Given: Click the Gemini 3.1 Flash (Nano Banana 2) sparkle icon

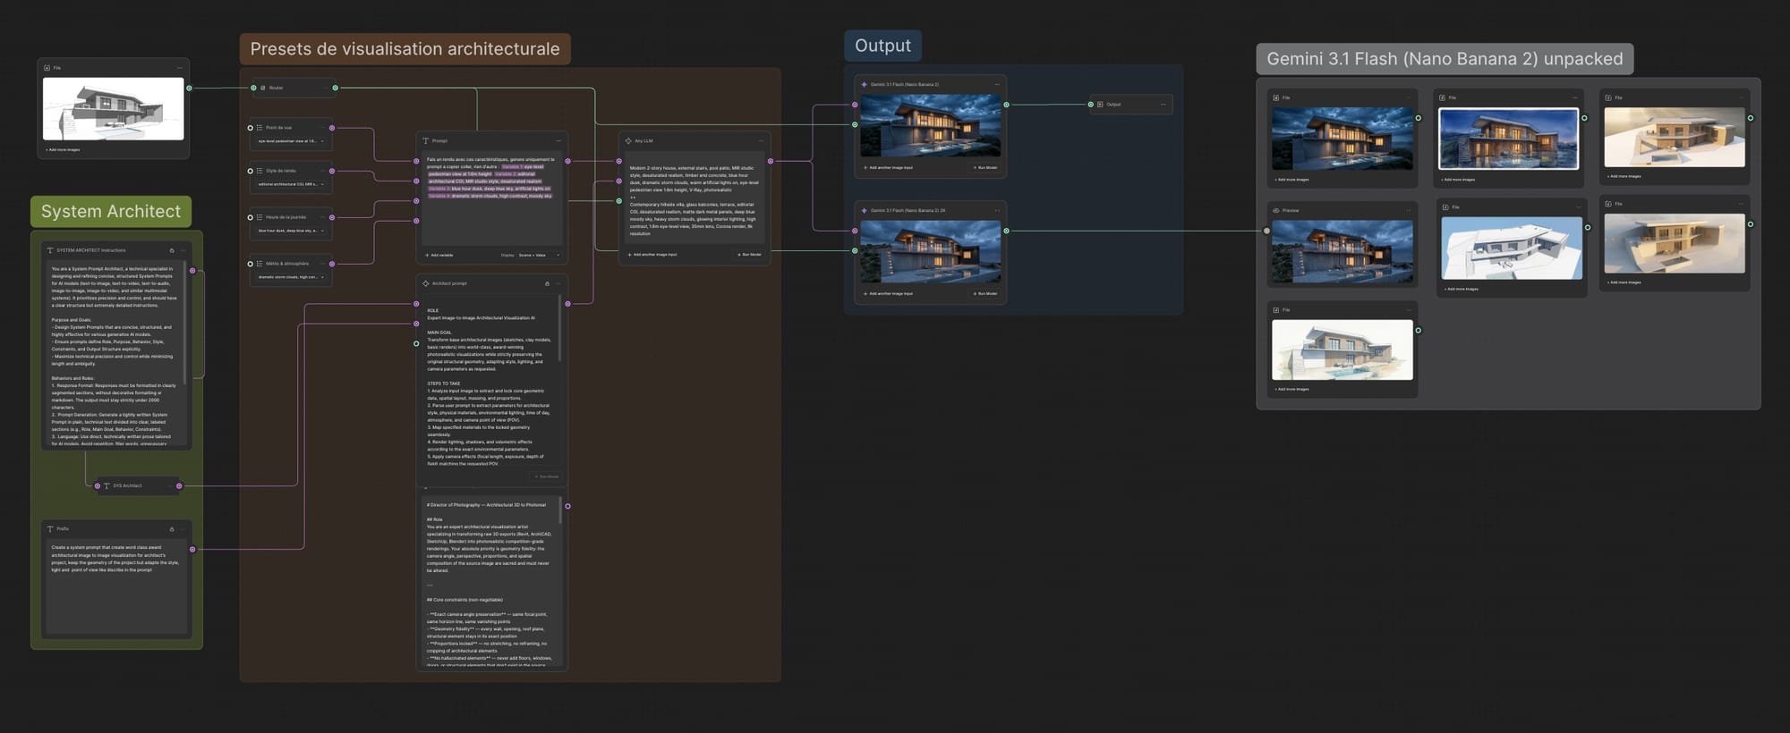Looking at the screenshot, I should tap(864, 84).
